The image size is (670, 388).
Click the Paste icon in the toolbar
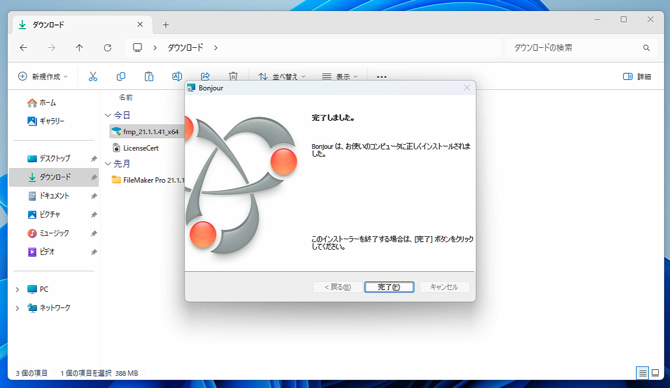[x=149, y=76]
